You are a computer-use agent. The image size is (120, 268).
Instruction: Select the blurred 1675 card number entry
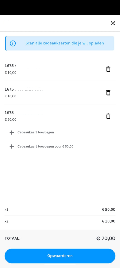coord(24,89)
